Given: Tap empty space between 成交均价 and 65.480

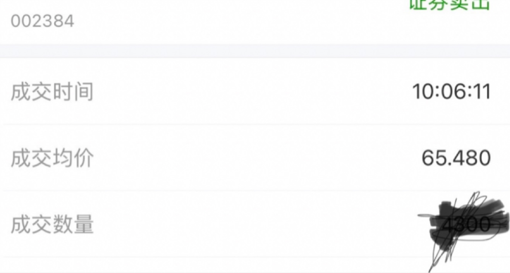Looking at the screenshot, I should (x=257, y=158).
